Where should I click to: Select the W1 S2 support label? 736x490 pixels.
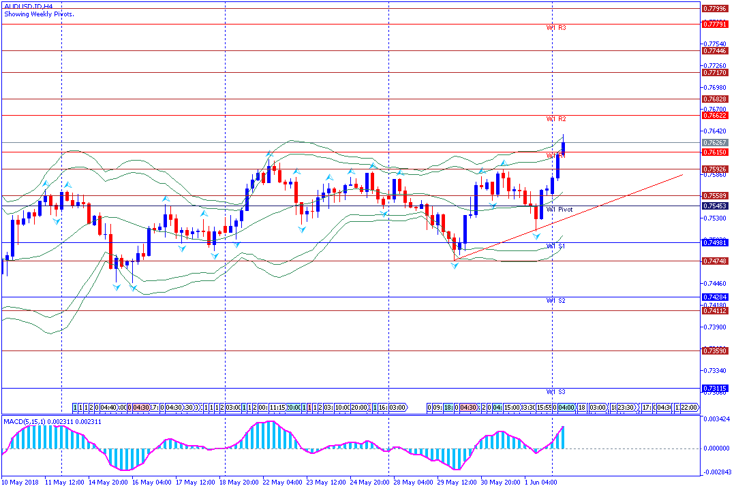[x=556, y=301]
